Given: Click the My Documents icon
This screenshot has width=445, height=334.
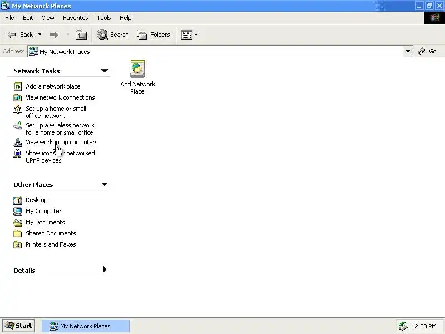Looking at the screenshot, I should (x=18, y=222).
